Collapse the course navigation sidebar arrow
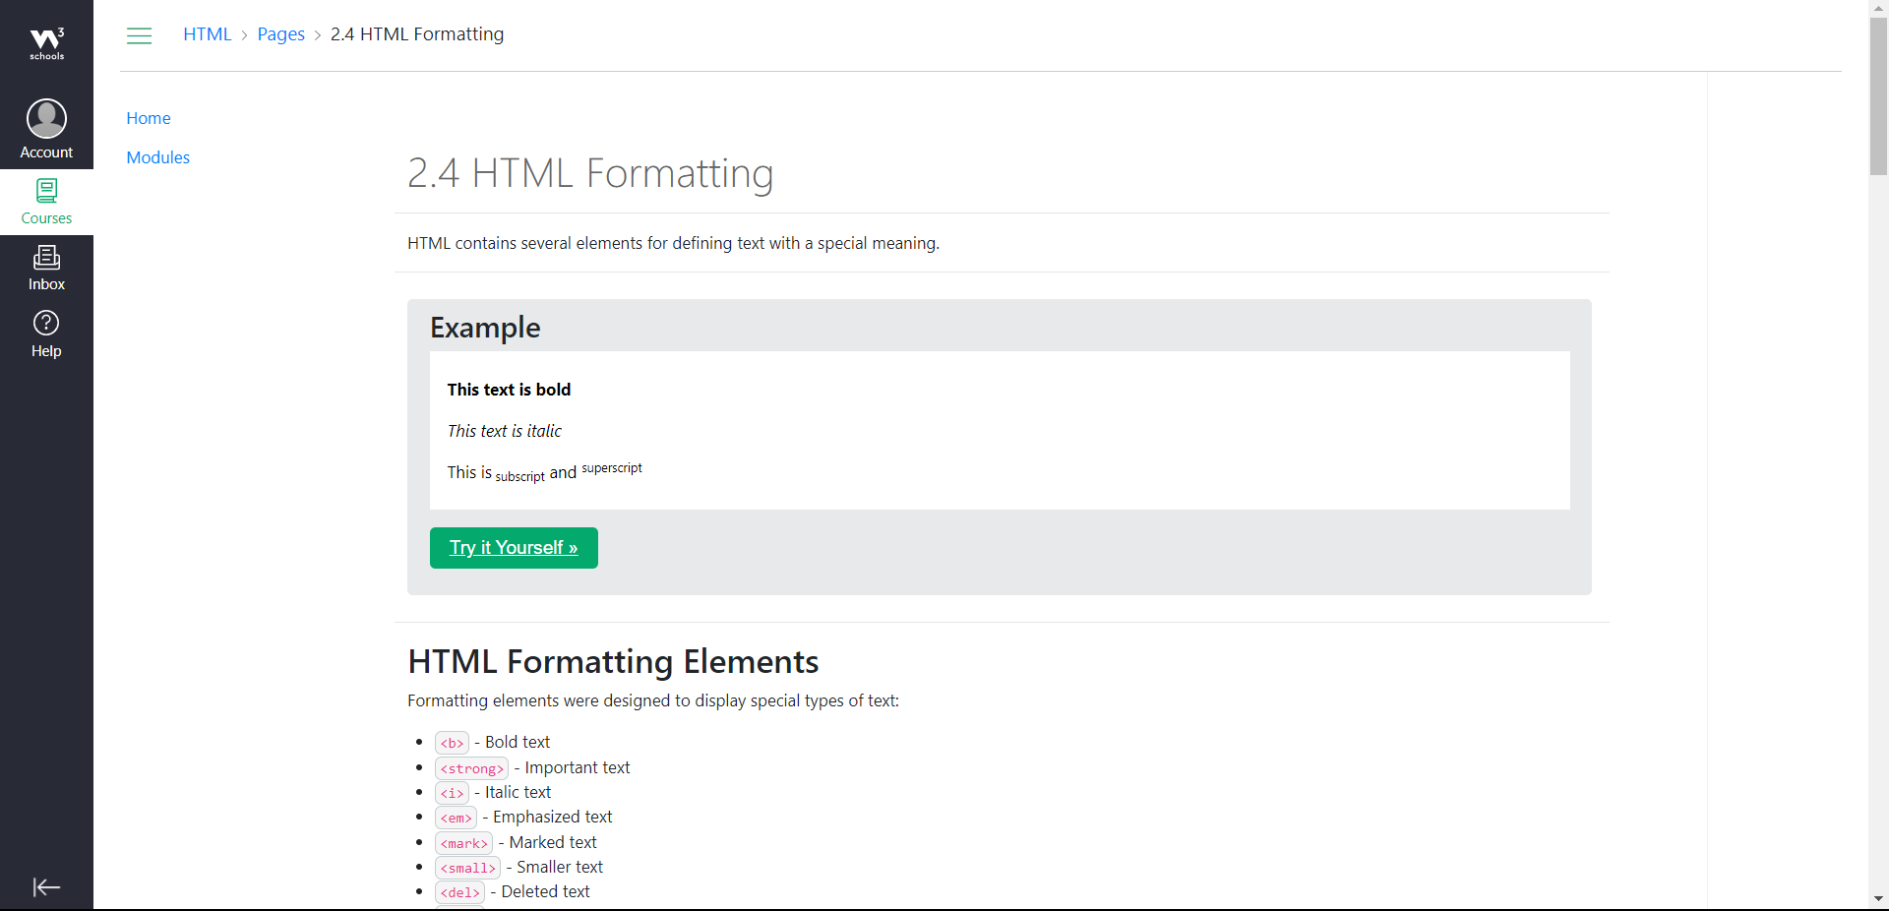 46,886
